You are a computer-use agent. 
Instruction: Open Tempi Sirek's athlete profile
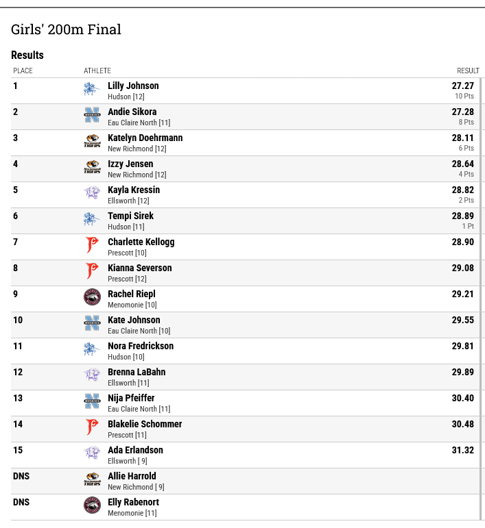pyautogui.click(x=131, y=216)
